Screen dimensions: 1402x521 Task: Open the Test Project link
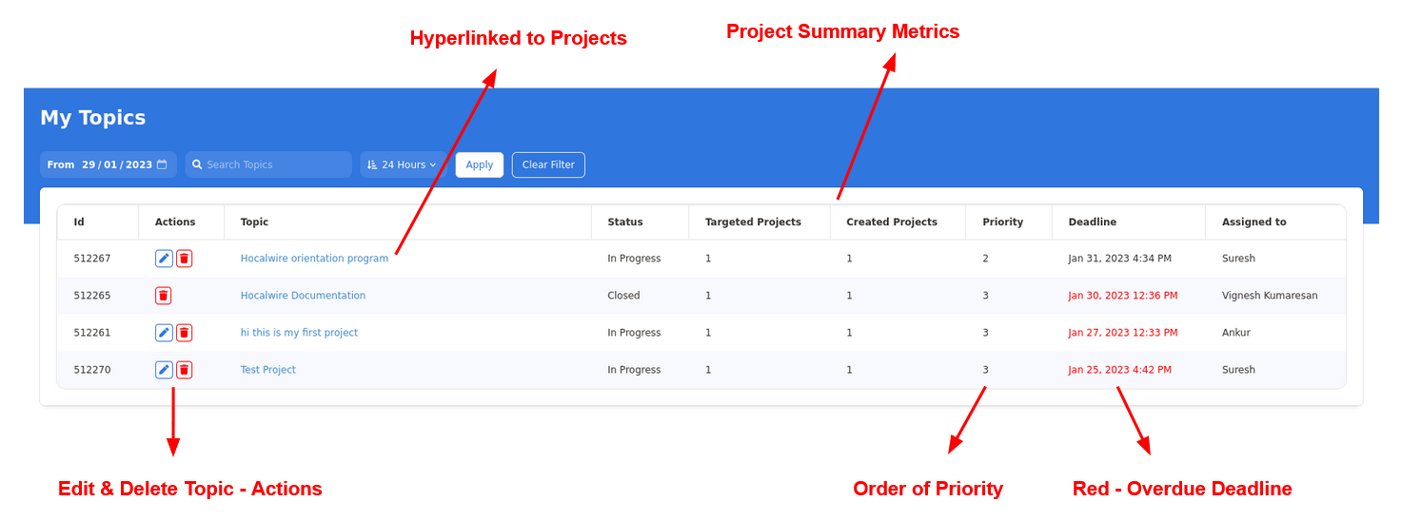pyautogui.click(x=267, y=370)
